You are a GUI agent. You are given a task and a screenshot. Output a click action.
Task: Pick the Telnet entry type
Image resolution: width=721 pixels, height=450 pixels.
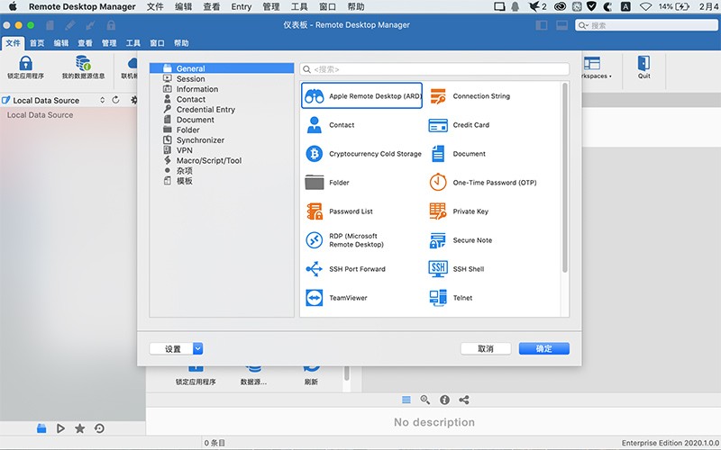click(451, 298)
